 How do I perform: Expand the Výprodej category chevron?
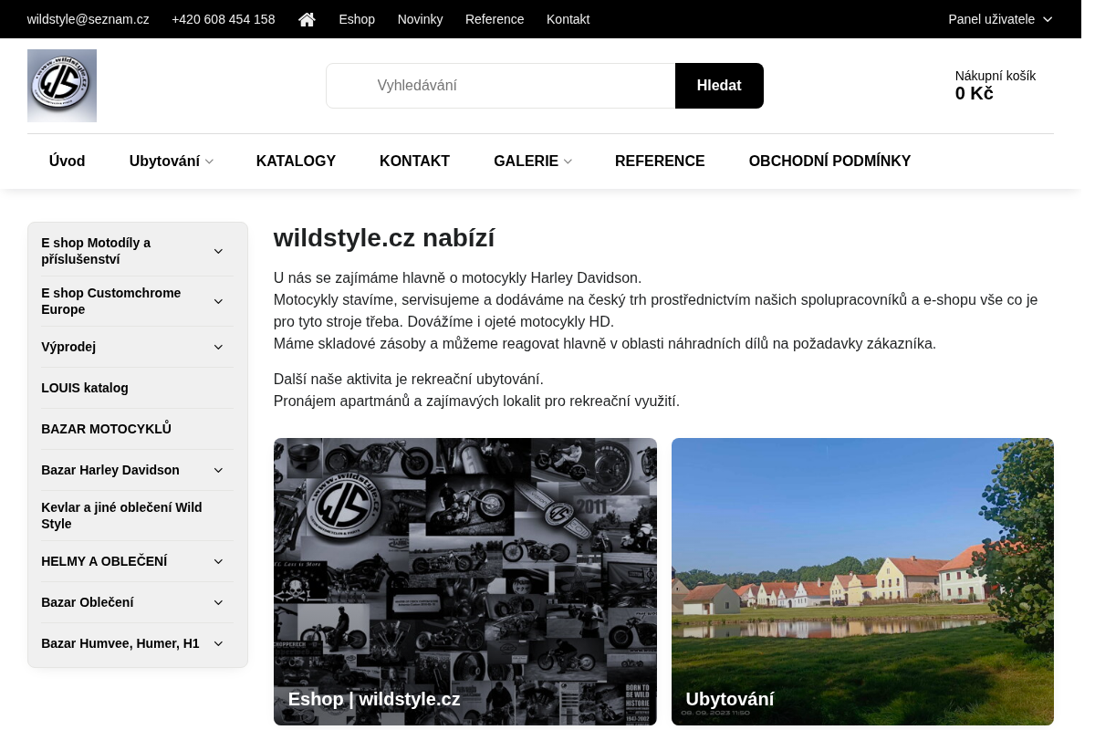pos(218,347)
